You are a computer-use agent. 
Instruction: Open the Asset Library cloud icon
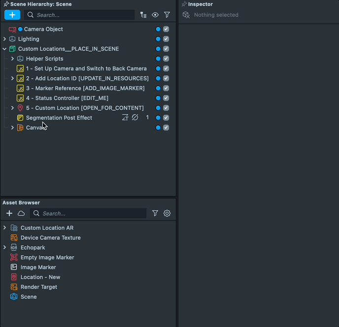pos(21,214)
